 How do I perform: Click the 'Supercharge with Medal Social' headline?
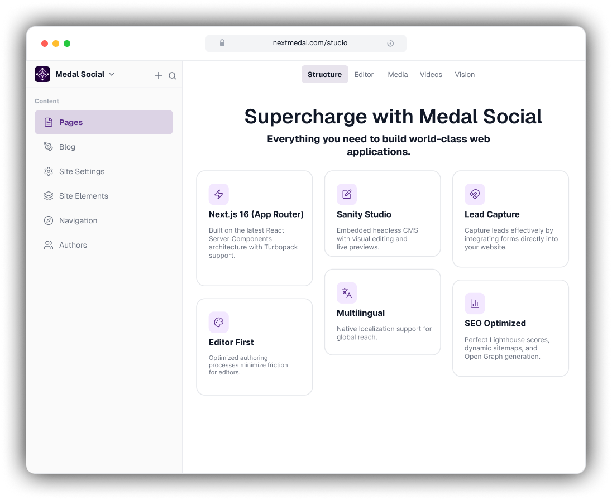393,117
